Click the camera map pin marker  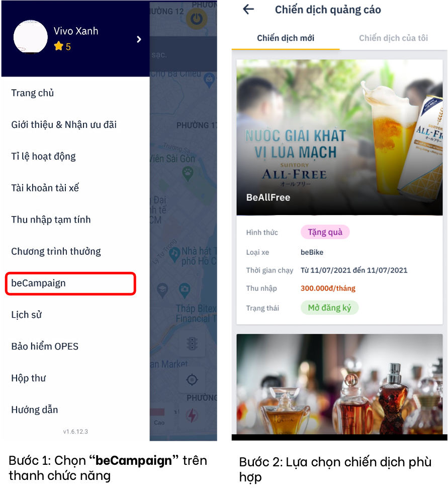point(185,290)
